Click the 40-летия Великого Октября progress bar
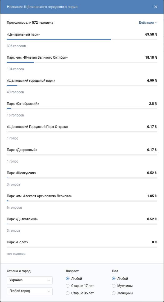The image size is (164, 302). pyautogui.click(x=82, y=62)
